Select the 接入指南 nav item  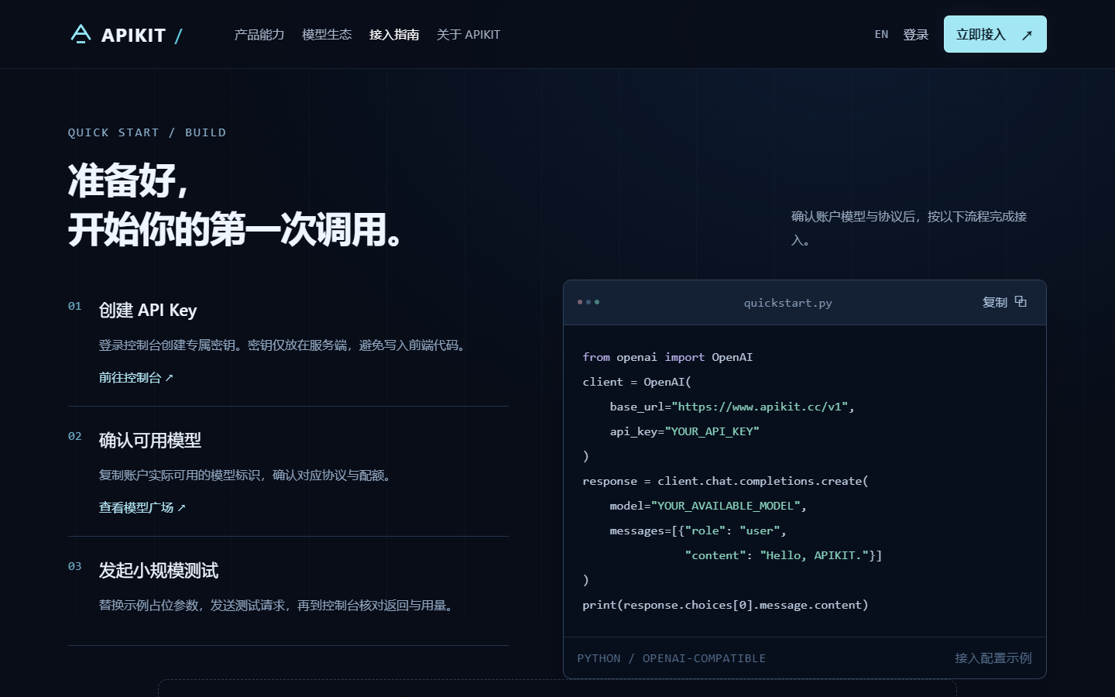394,35
